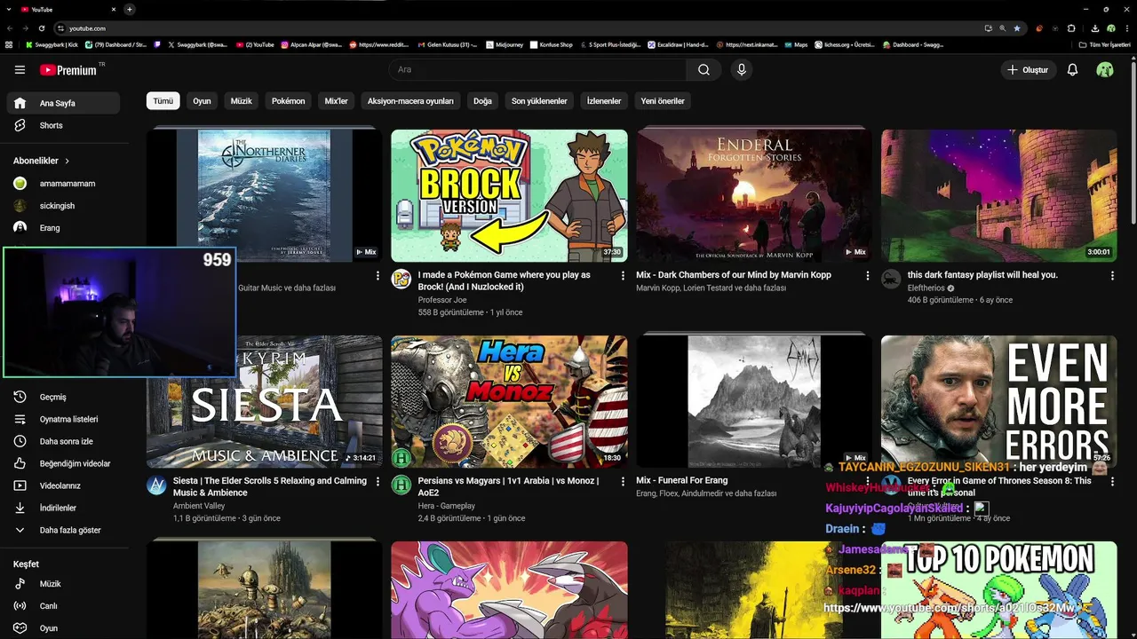Select the Pokémon filter chip

coord(289,101)
